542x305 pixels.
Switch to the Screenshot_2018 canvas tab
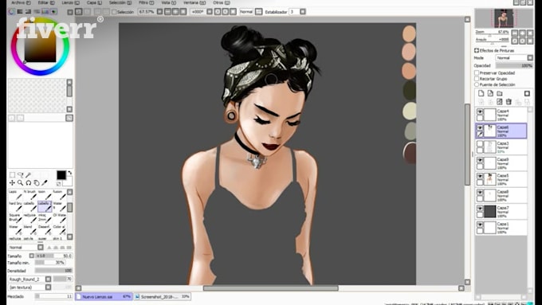point(162,297)
